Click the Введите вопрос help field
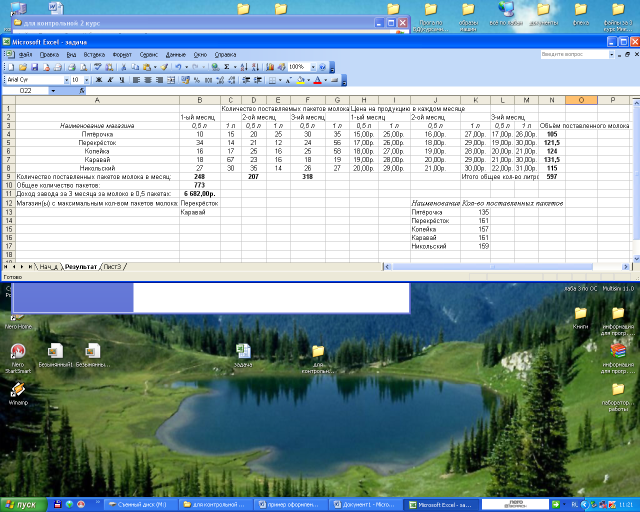This screenshot has width=640, height=512. click(x=574, y=54)
